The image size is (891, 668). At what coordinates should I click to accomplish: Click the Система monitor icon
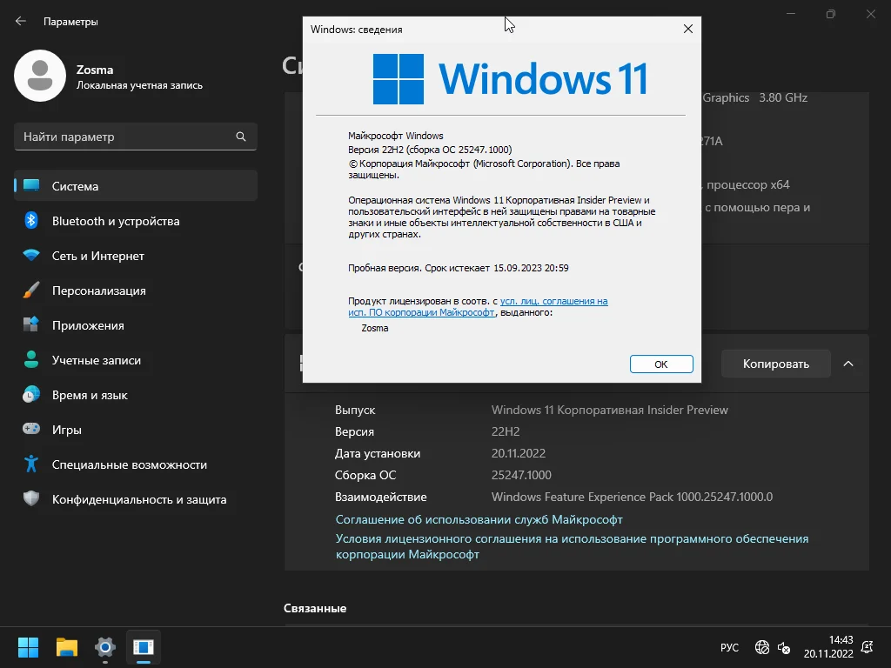31,185
